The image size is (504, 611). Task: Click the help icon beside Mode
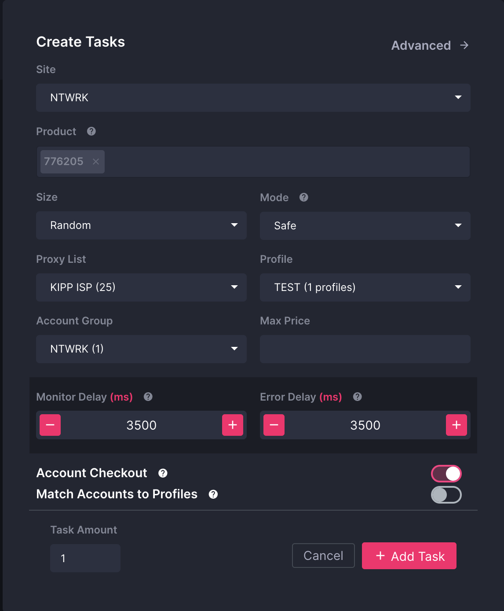(303, 197)
